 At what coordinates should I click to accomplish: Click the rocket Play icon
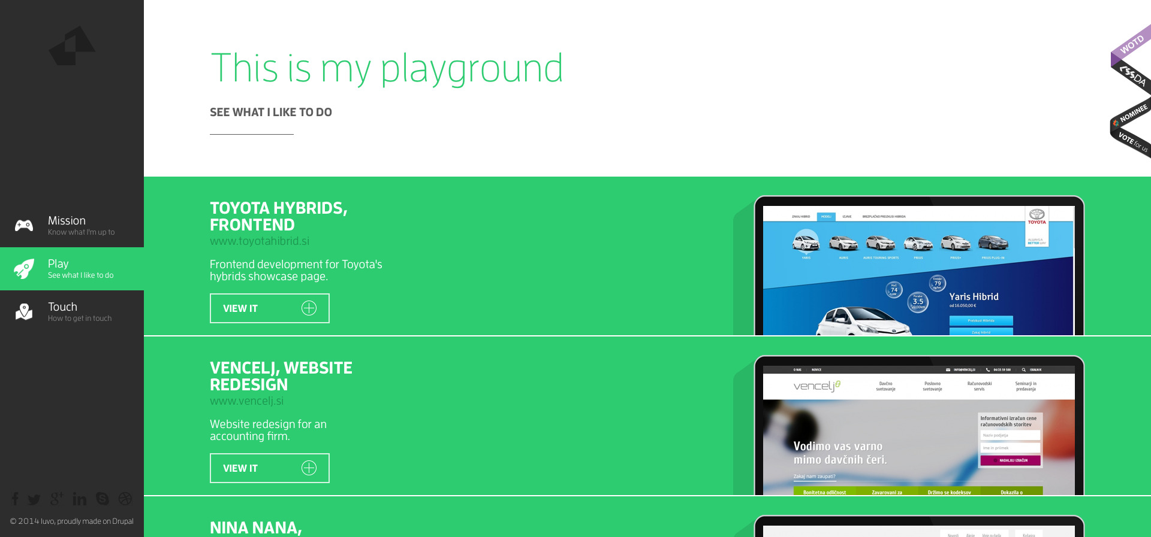point(24,269)
